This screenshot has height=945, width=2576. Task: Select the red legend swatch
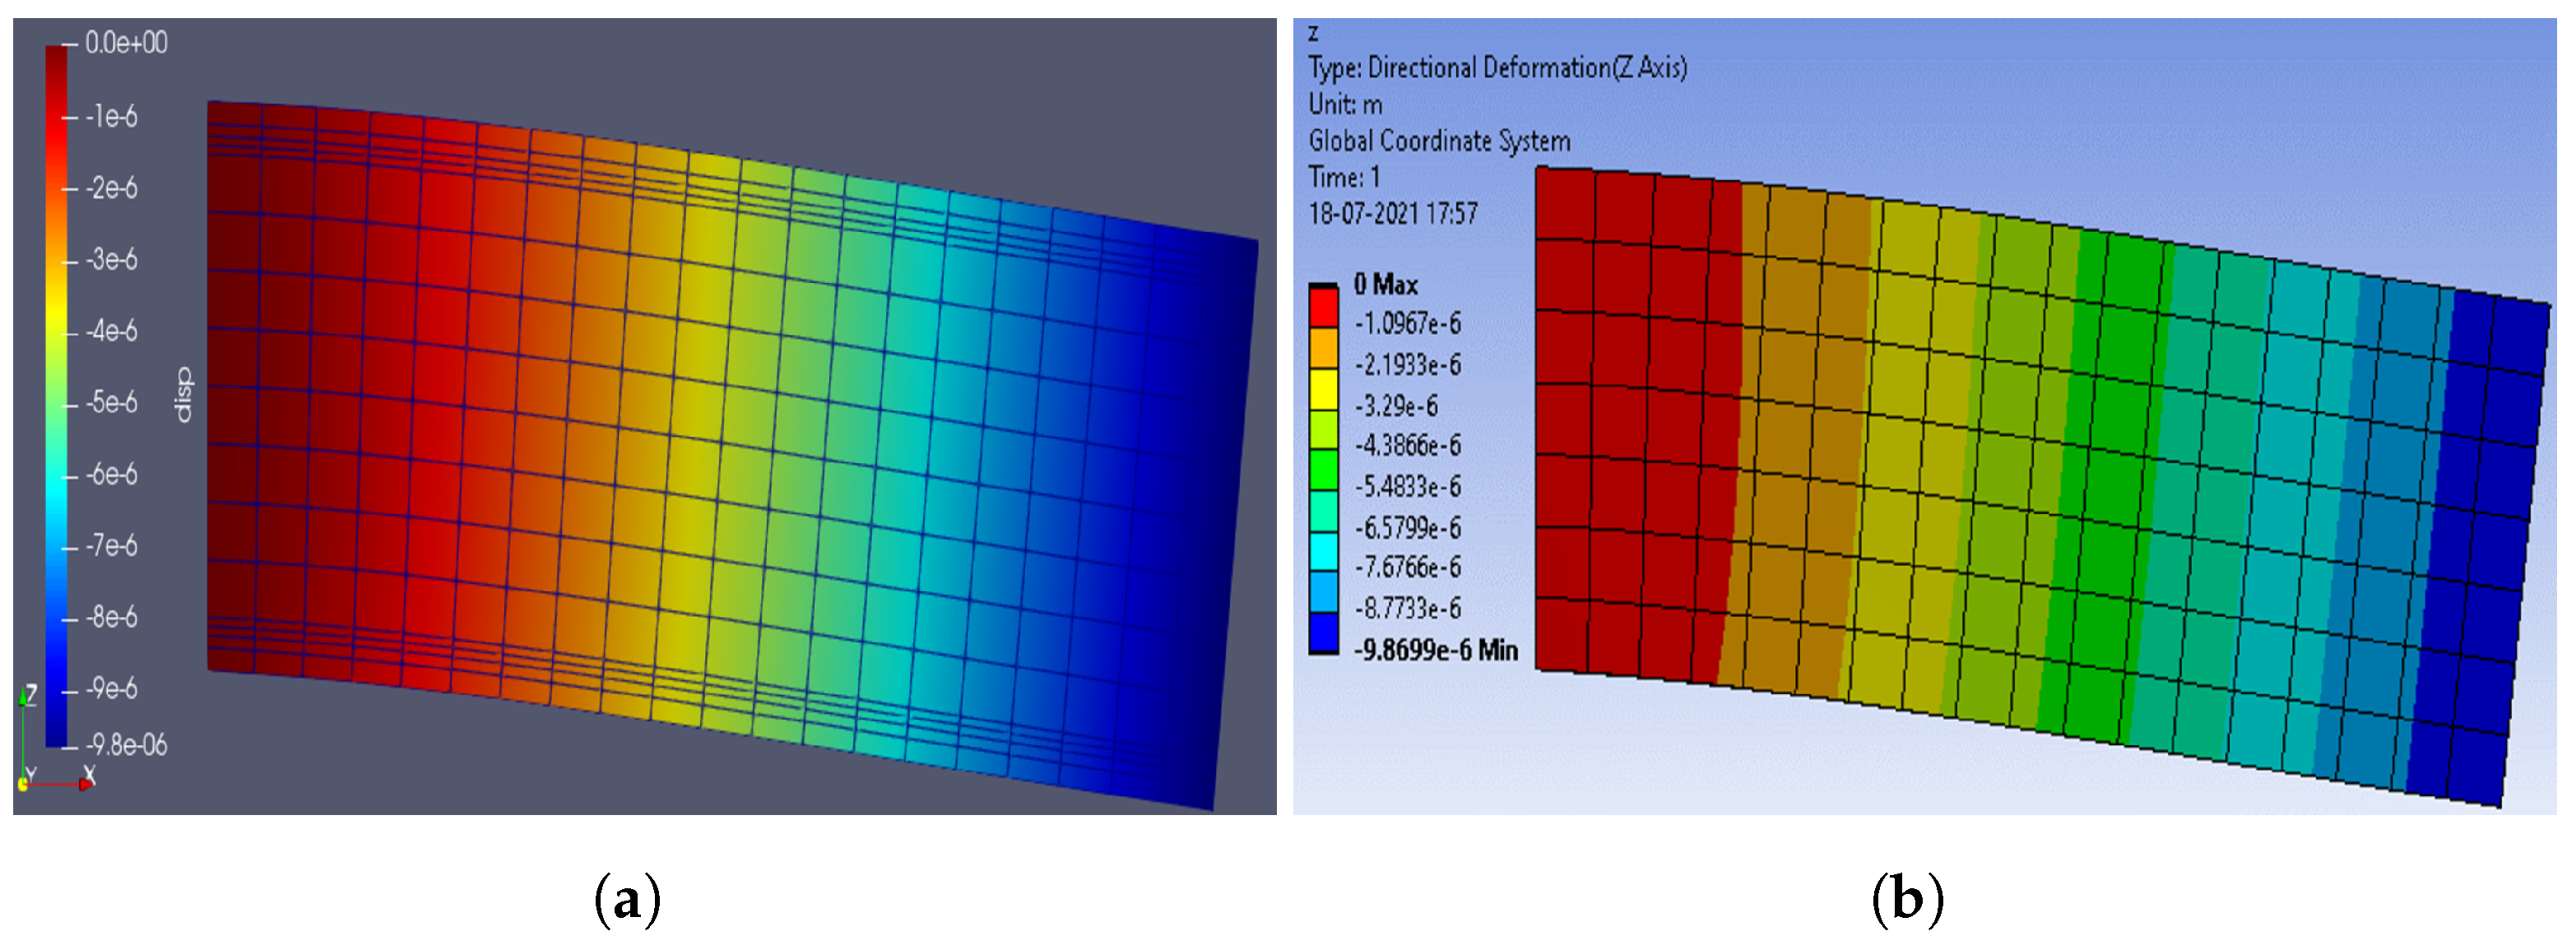pyautogui.click(x=1323, y=307)
